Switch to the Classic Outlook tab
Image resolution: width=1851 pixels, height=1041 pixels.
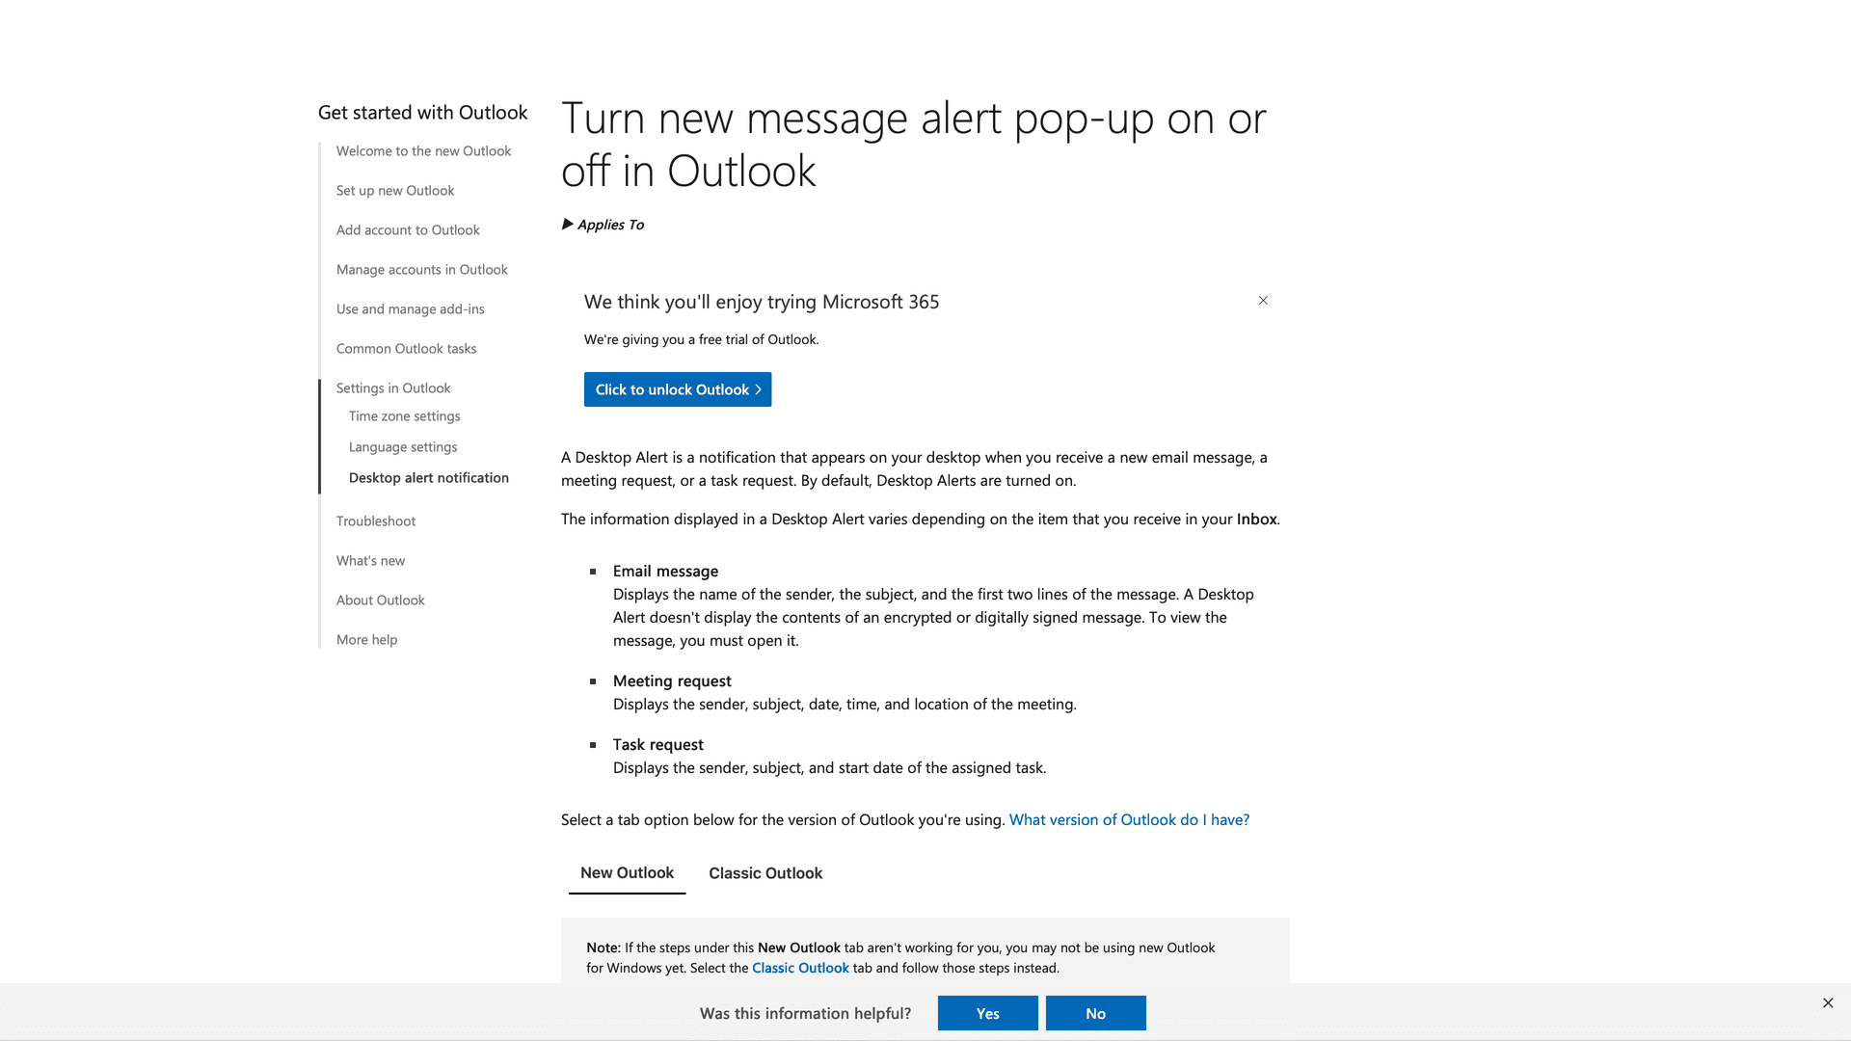coord(765,873)
